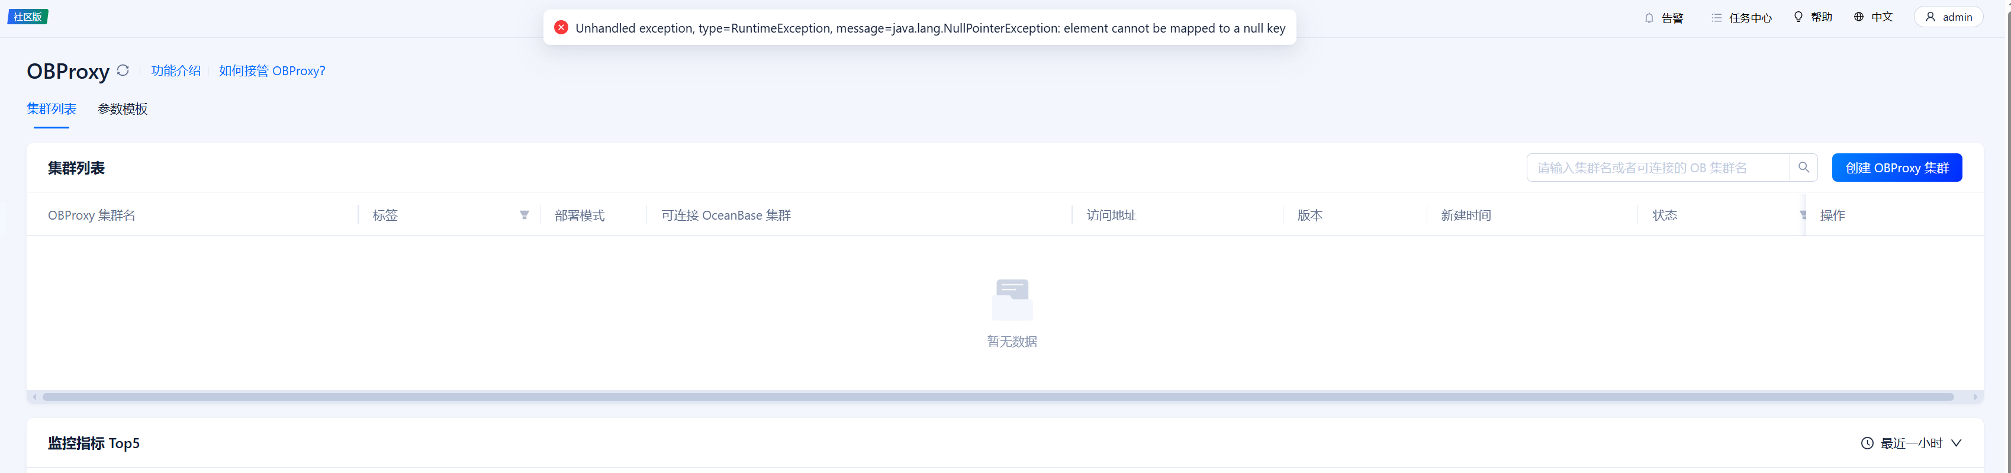The width and height of the screenshot is (2011, 473).
Task: Select the 集群列表 tab
Action: coord(52,110)
